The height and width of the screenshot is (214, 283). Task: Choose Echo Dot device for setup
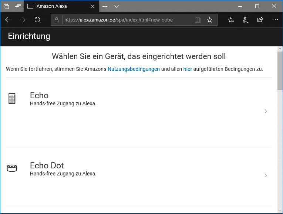pyautogui.click(x=139, y=177)
